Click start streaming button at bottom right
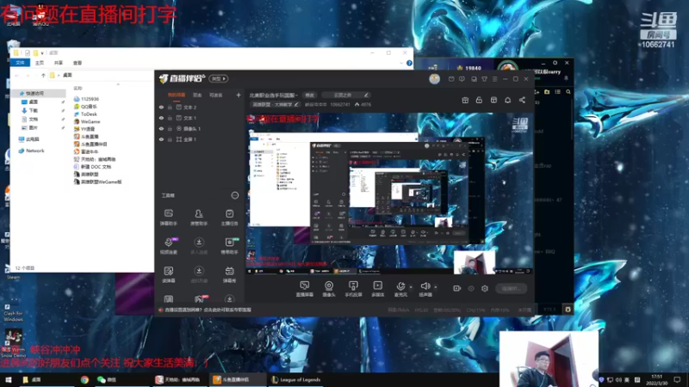 511,289
